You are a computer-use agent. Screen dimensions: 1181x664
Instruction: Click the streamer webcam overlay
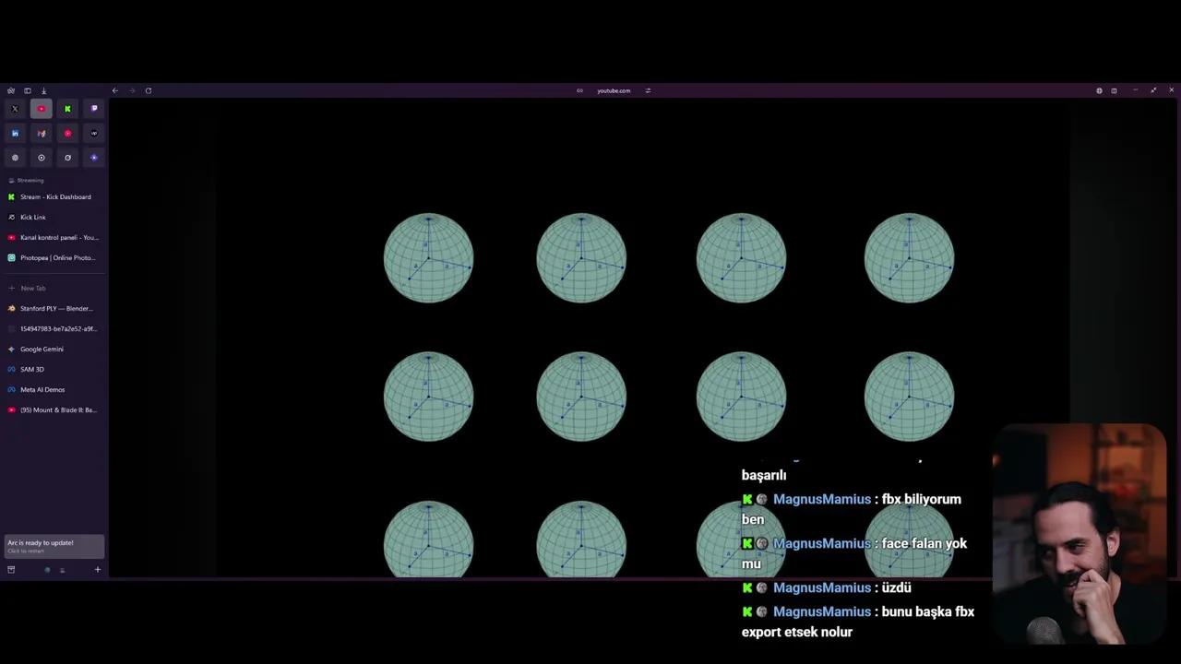(1080, 534)
